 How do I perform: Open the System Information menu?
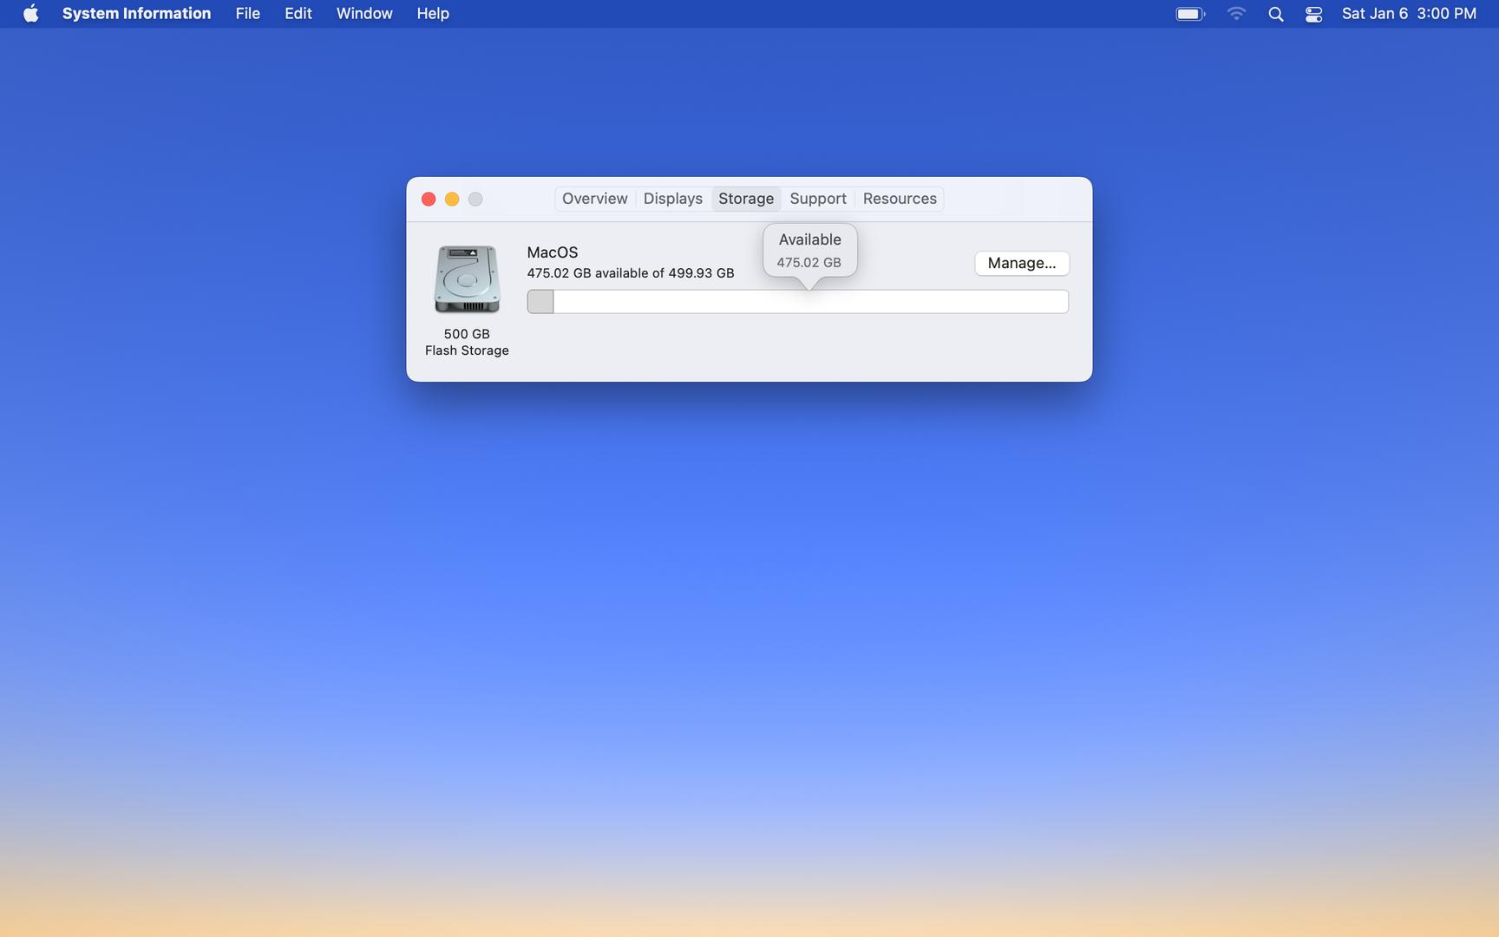click(x=136, y=14)
